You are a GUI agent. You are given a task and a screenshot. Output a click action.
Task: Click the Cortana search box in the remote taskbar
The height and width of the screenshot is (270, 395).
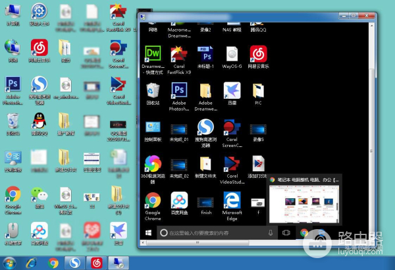(211, 233)
